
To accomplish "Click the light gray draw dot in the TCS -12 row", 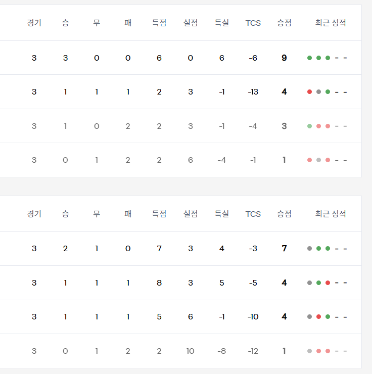I will click(x=309, y=351).
